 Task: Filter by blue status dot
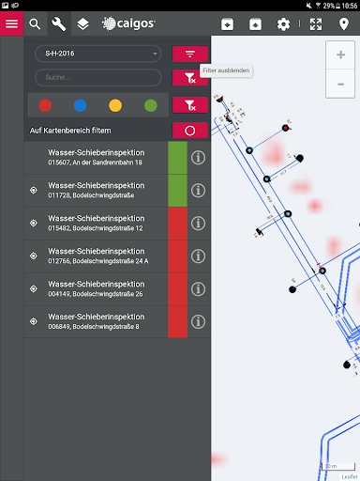[81, 105]
